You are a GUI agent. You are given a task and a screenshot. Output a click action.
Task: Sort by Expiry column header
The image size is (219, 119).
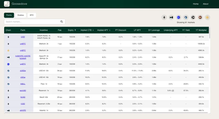(x=72, y=30)
